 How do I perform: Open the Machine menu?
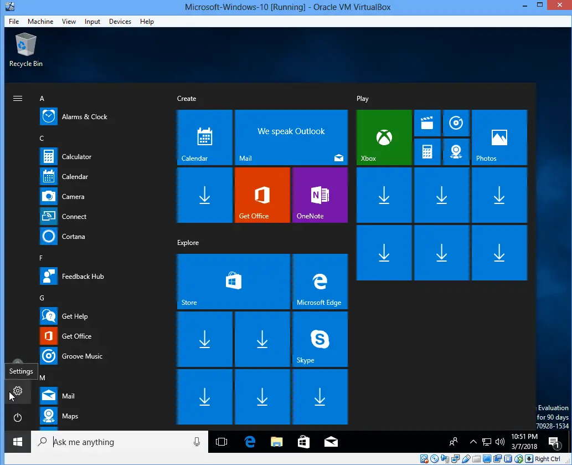(40, 22)
